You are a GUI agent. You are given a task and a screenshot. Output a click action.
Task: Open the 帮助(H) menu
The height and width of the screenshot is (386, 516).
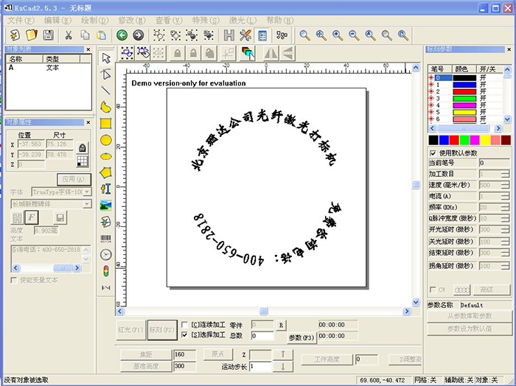click(280, 21)
